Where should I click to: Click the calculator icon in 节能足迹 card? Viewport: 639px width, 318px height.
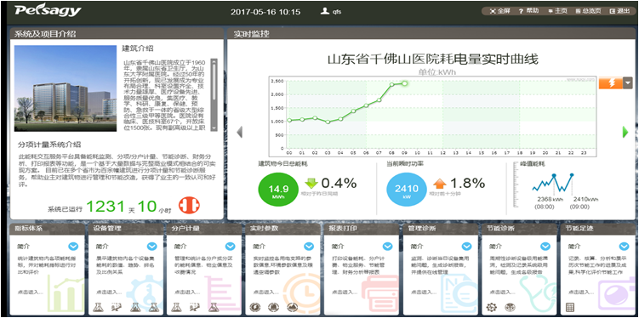[x=570, y=308]
